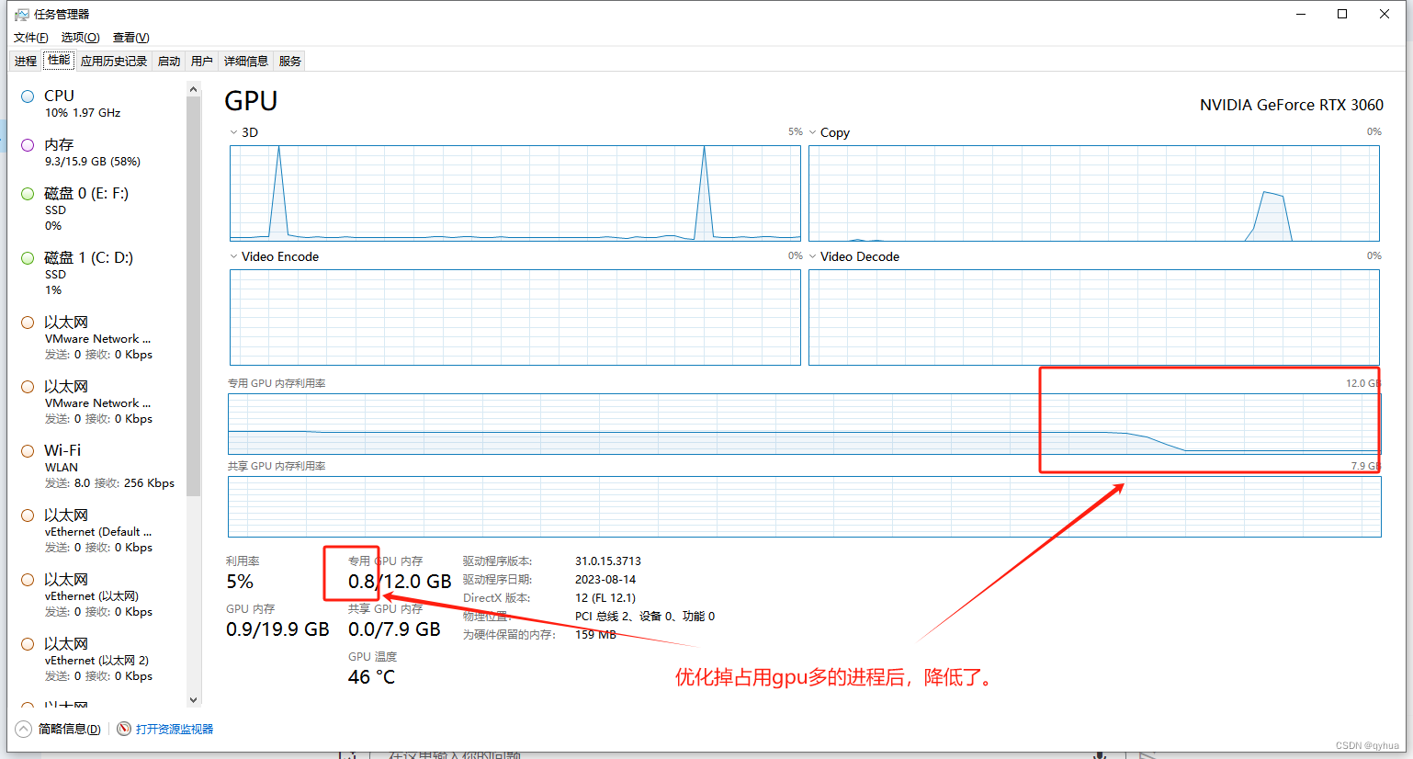Select the first 以太网 VMware Network icon
This screenshot has width=1413, height=759.
pos(28,322)
